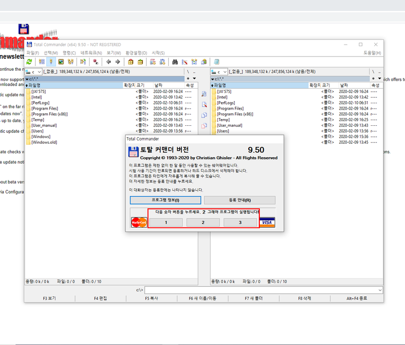This screenshot has height=345, width=405.
Task: Click the View file icon in middle bar
Action: tap(204, 94)
